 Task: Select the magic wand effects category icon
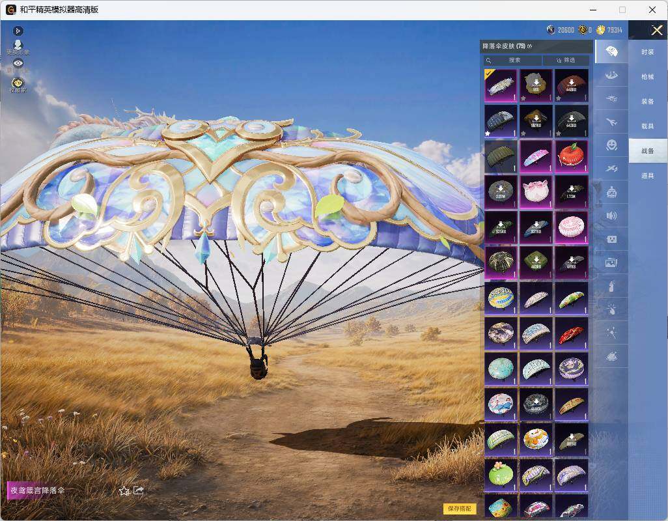tap(611, 333)
